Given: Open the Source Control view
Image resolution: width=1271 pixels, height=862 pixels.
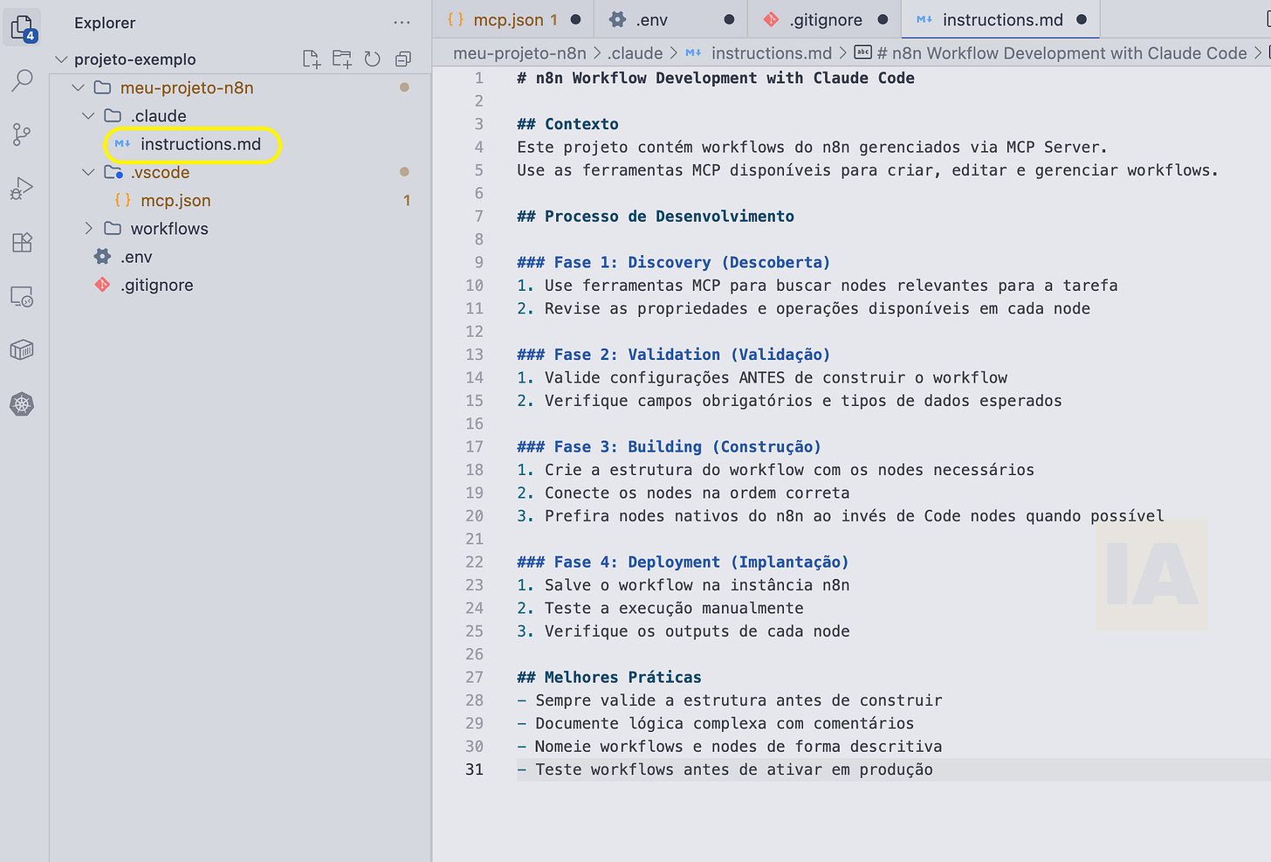Looking at the screenshot, I should click(x=24, y=134).
